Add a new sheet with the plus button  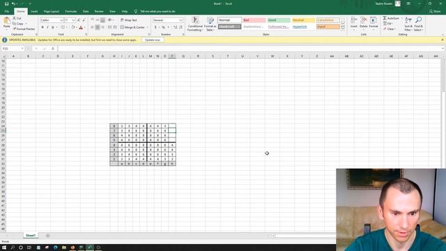point(48,236)
